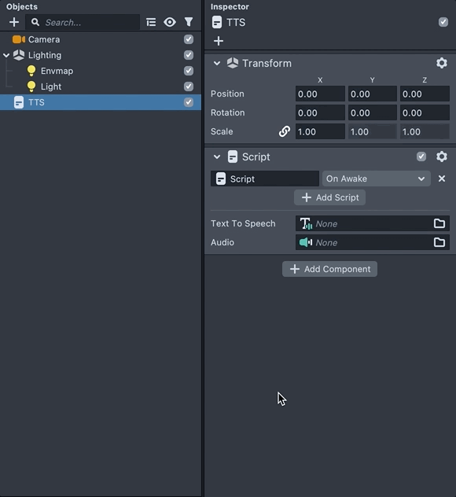
Task: Open the On Awake event dropdown
Action: [376, 179]
